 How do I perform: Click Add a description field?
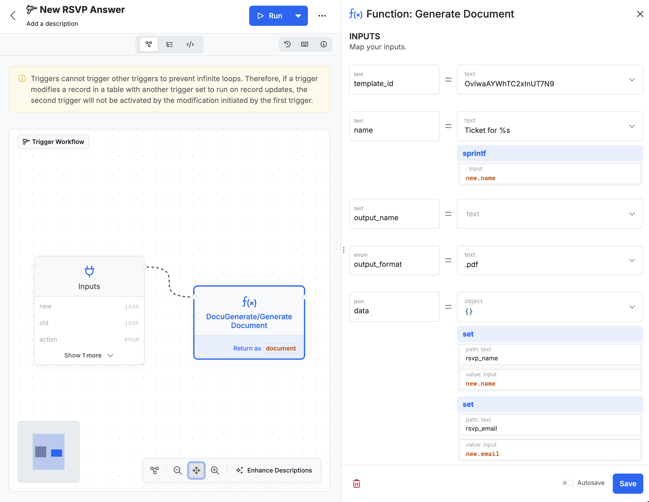(52, 24)
